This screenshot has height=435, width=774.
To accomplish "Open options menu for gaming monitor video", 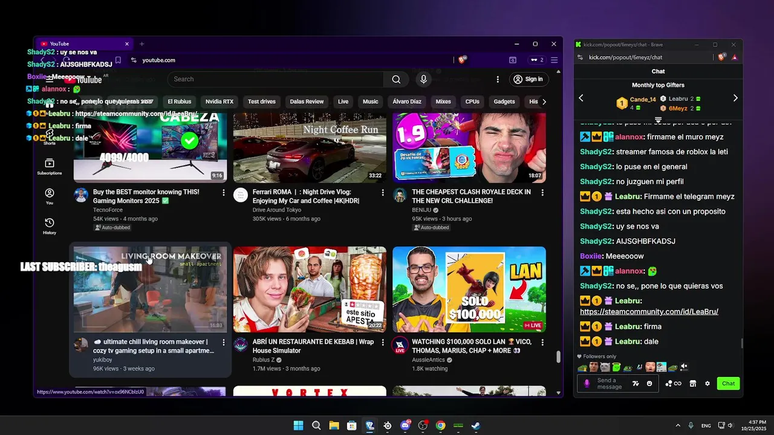I will 224,193.
